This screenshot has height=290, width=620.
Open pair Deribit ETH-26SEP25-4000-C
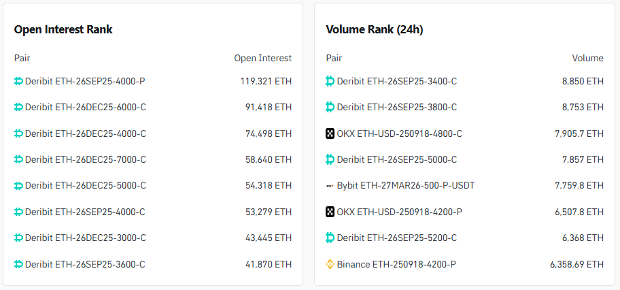[x=85, y=212]
